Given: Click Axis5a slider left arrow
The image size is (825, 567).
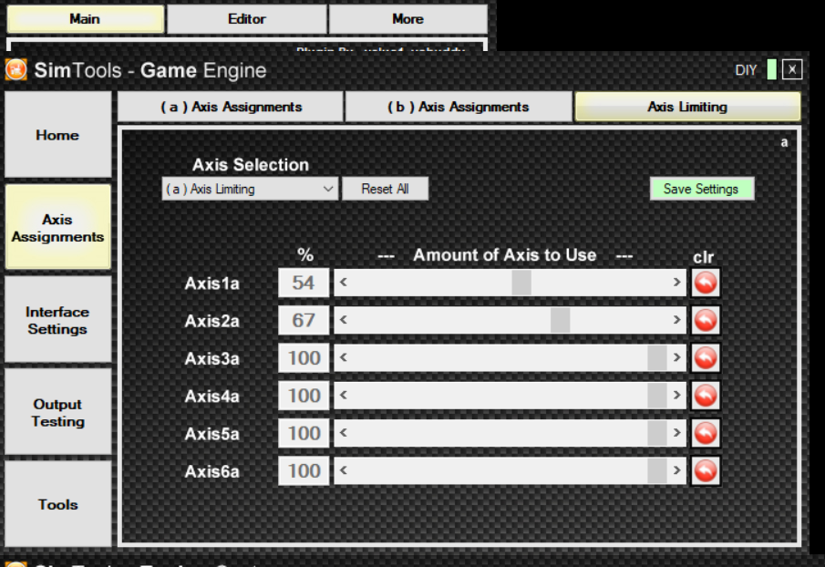Looking at the screenshot, I should point(344,433).
